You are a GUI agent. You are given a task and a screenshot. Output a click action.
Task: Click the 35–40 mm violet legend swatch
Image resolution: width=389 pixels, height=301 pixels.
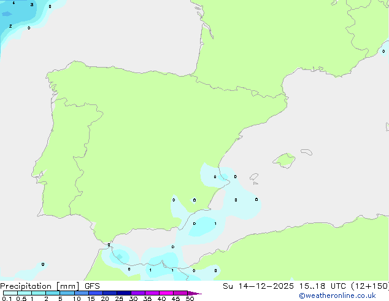point(152,293)
